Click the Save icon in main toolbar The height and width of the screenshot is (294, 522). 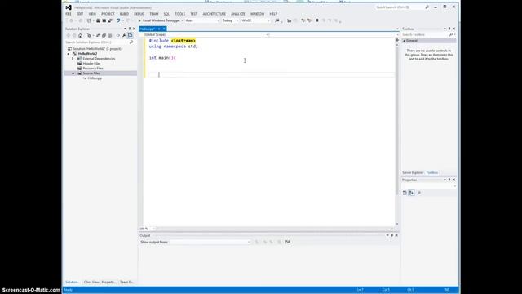pyautogui.click(x=104, y=20)
